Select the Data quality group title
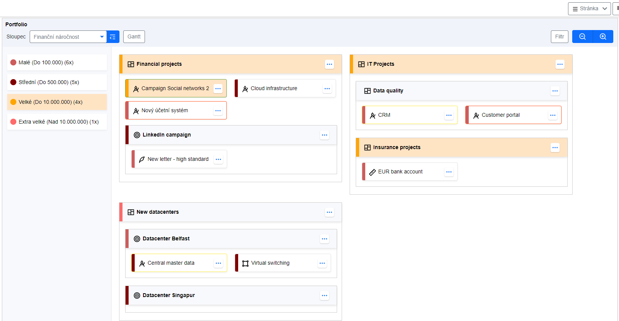The height and width of the screenshot is (321, 619). [x=388, y=91]
